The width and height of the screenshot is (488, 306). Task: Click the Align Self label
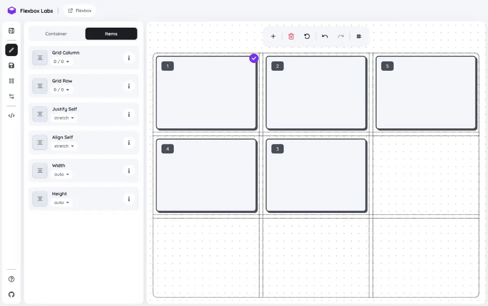click(x=62, y=137)
